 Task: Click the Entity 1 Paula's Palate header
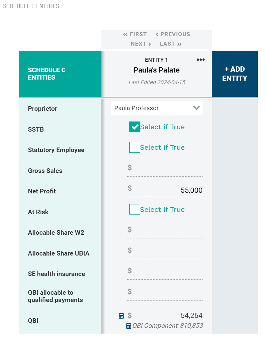point(156,70)
